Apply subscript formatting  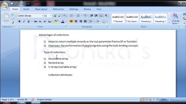point(40,21)
